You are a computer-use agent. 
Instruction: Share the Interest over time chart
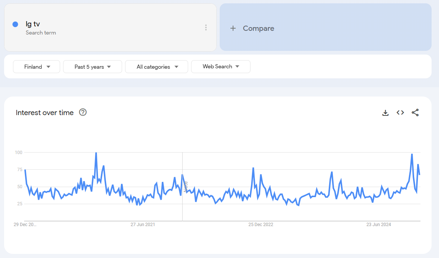point(415,112)
